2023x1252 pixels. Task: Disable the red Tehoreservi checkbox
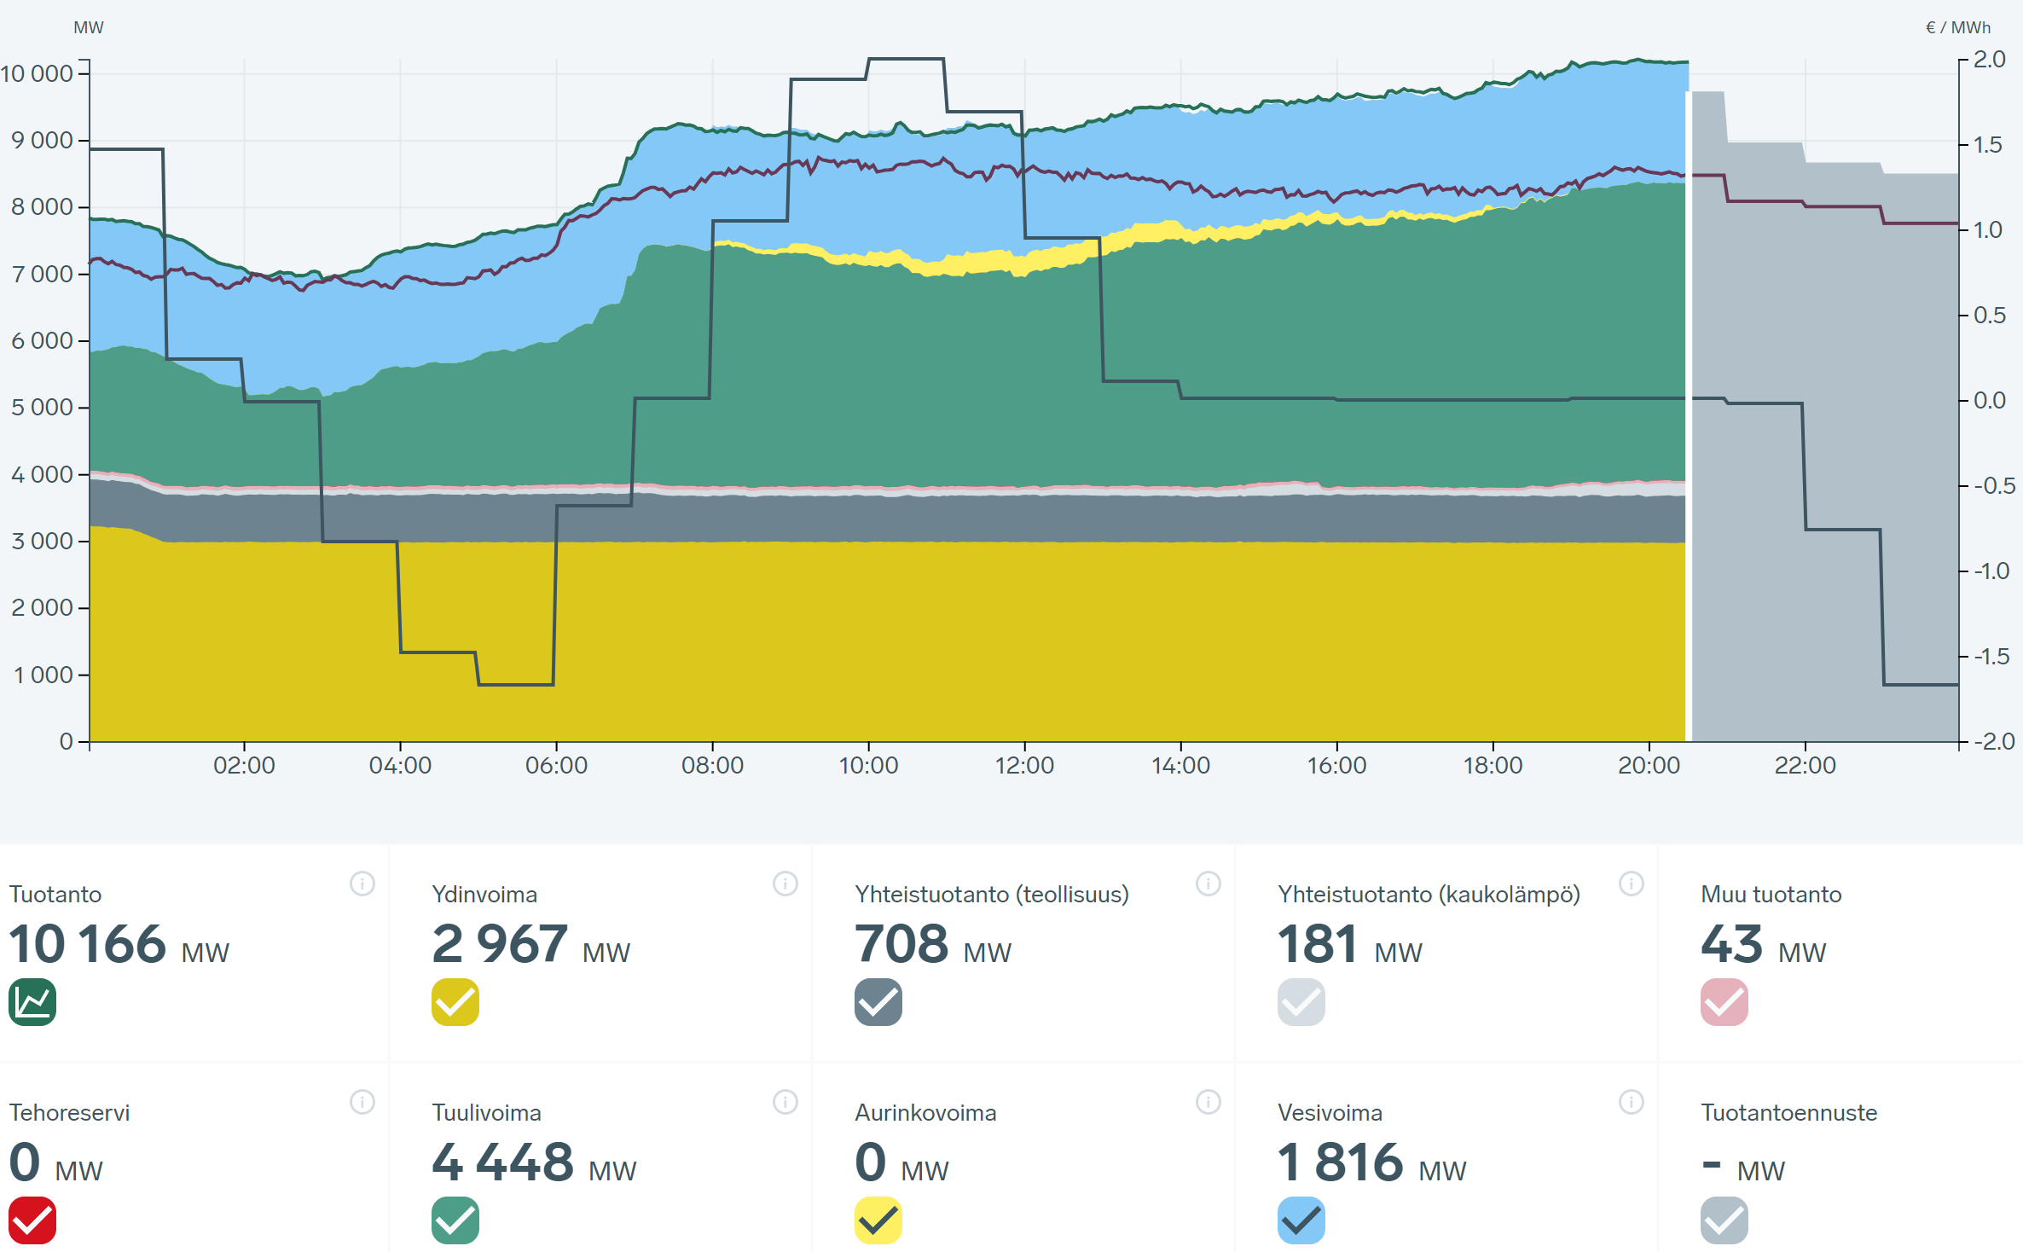click(x=32, y=1220)
